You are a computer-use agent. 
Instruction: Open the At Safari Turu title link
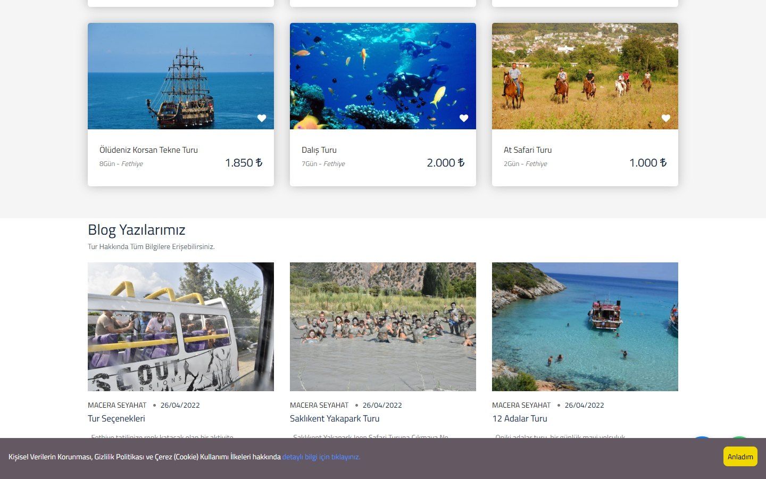pos(528,150)
